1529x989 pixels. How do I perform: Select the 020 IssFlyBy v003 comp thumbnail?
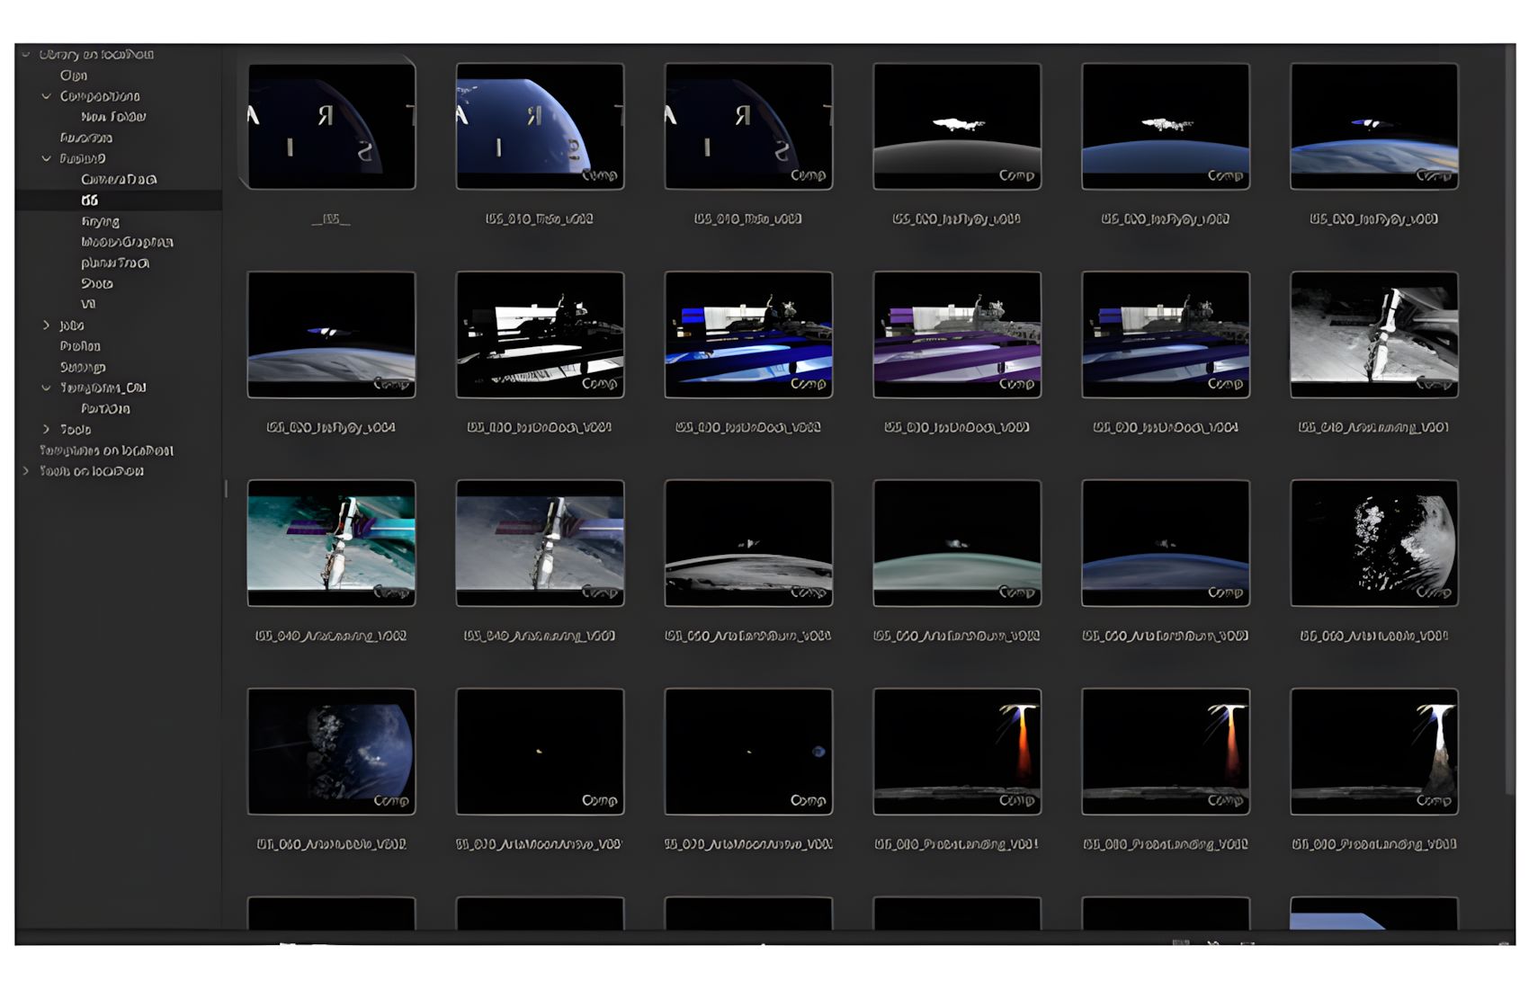[x=1374, y=126]
